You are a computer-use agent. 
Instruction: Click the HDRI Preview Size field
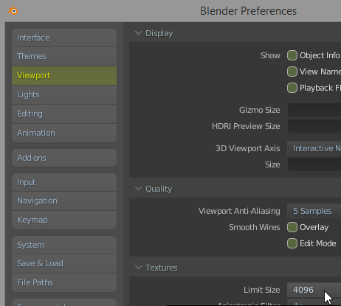click(x=314, y=126)
